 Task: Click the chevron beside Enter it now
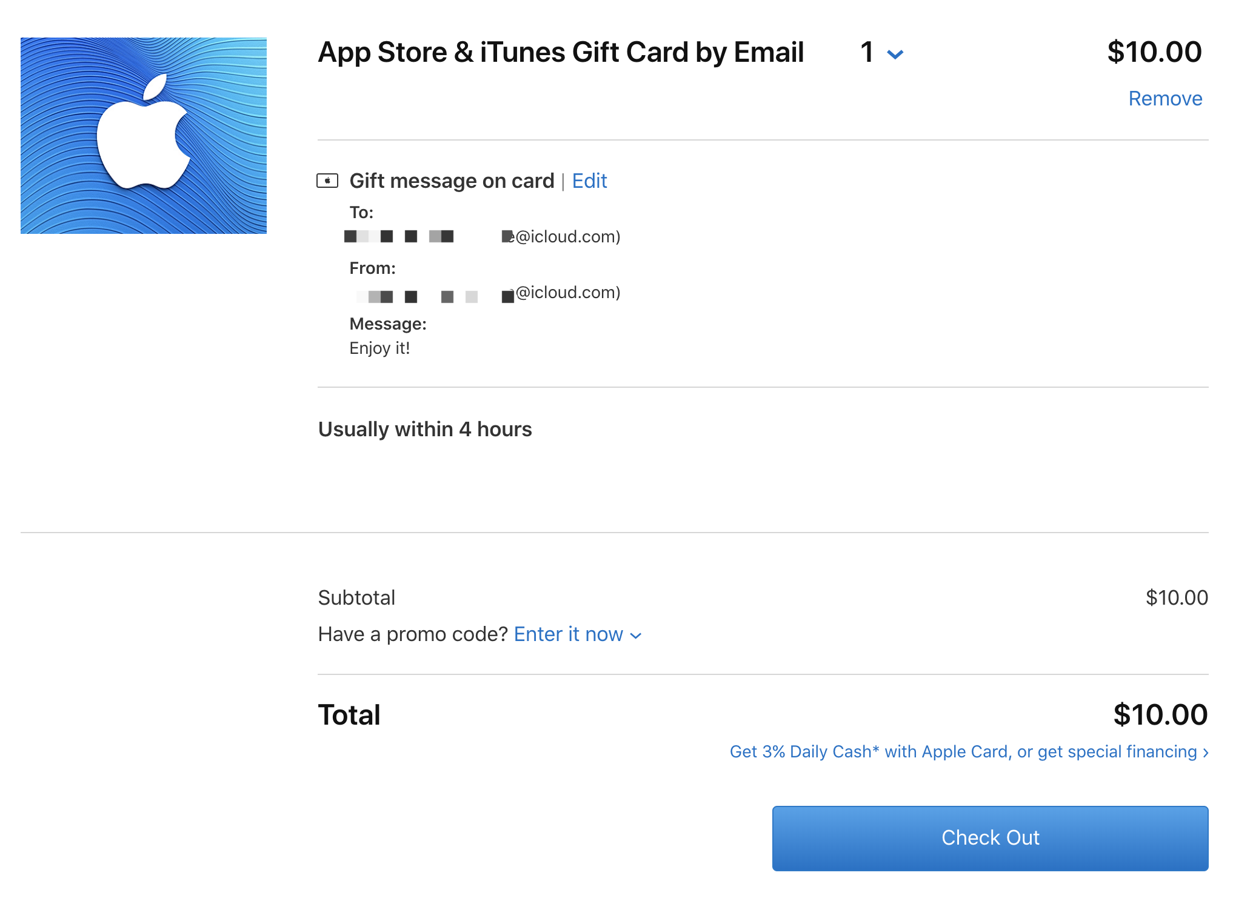[x=636, y=636]
